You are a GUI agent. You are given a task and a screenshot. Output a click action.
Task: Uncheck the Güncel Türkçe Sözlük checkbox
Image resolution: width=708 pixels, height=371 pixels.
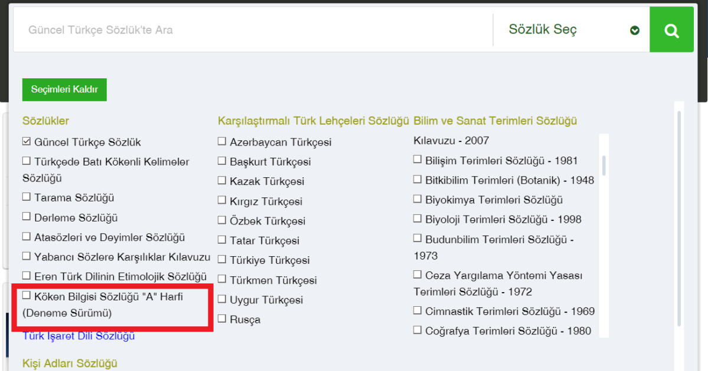[x=27, y=142]
